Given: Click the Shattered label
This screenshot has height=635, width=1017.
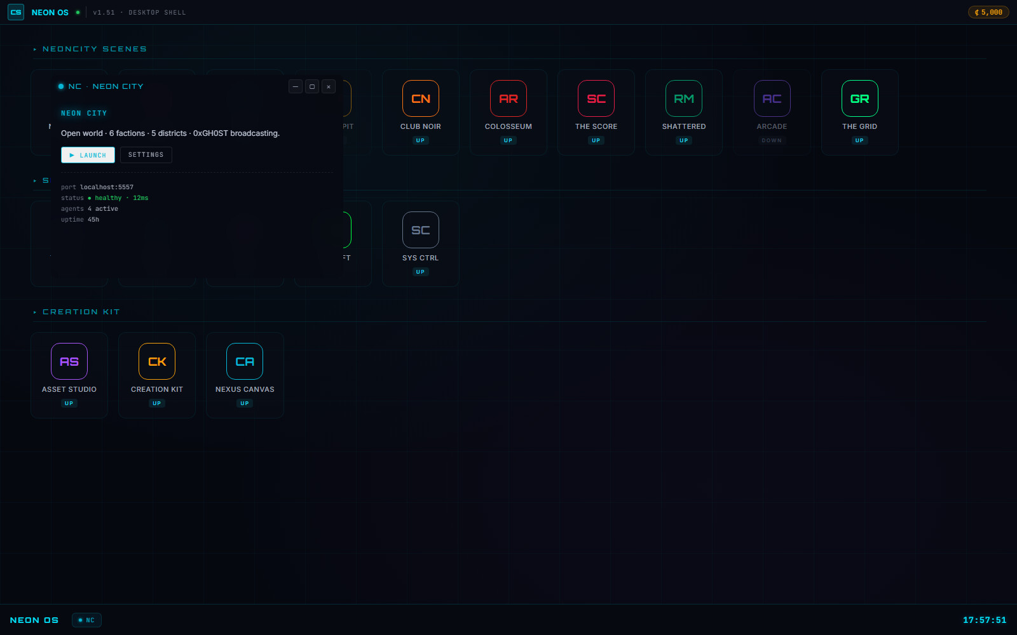Looking at the screenshot, I should 683,126.
